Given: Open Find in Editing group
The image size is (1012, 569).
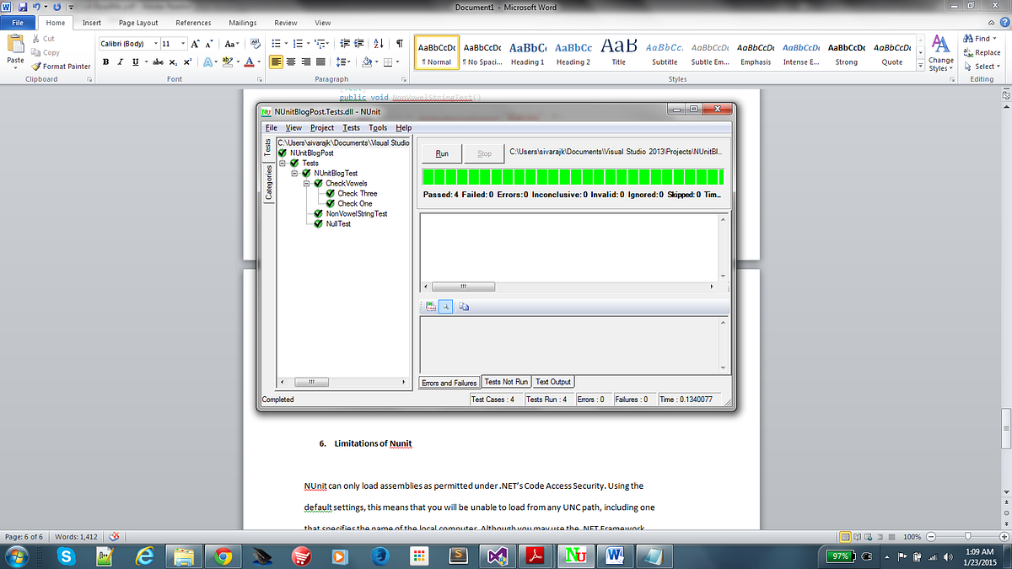Looking at the screenshot, I should pos(977,39).
